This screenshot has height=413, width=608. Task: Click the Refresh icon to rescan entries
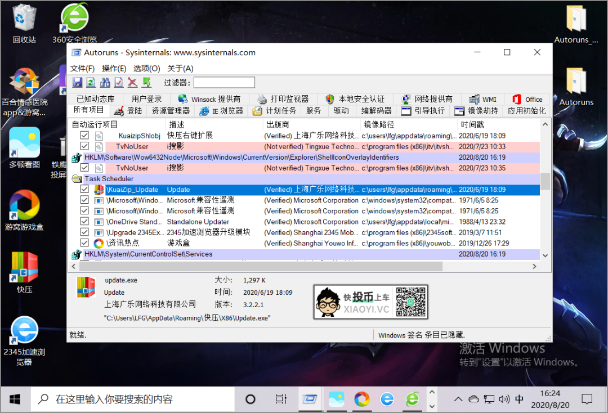[x=91, y=83]
